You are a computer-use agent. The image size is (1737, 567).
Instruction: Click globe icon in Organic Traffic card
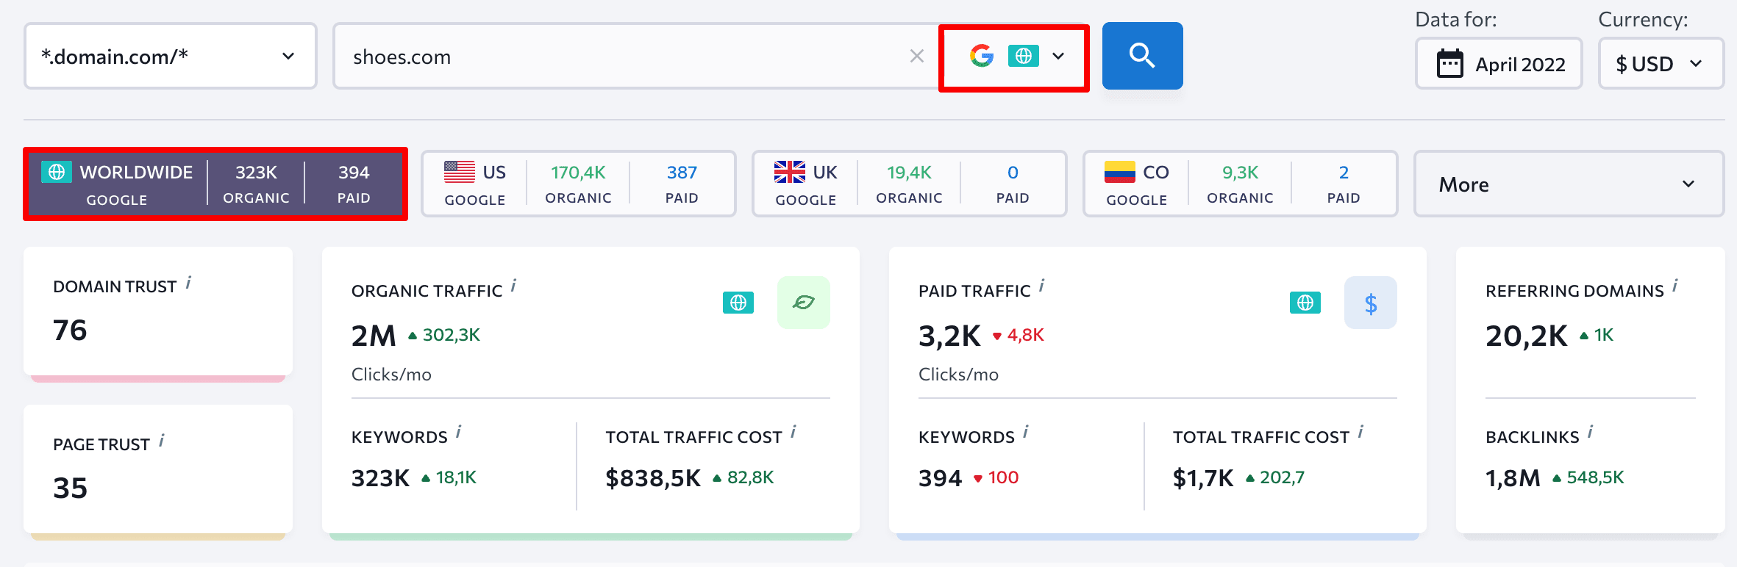(x=738, y=303)
